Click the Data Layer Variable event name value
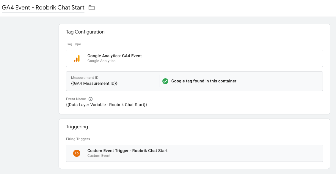 point(106,105)
